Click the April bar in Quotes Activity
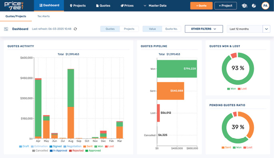Viewport: 274px width, 158px height. point(38,108)
